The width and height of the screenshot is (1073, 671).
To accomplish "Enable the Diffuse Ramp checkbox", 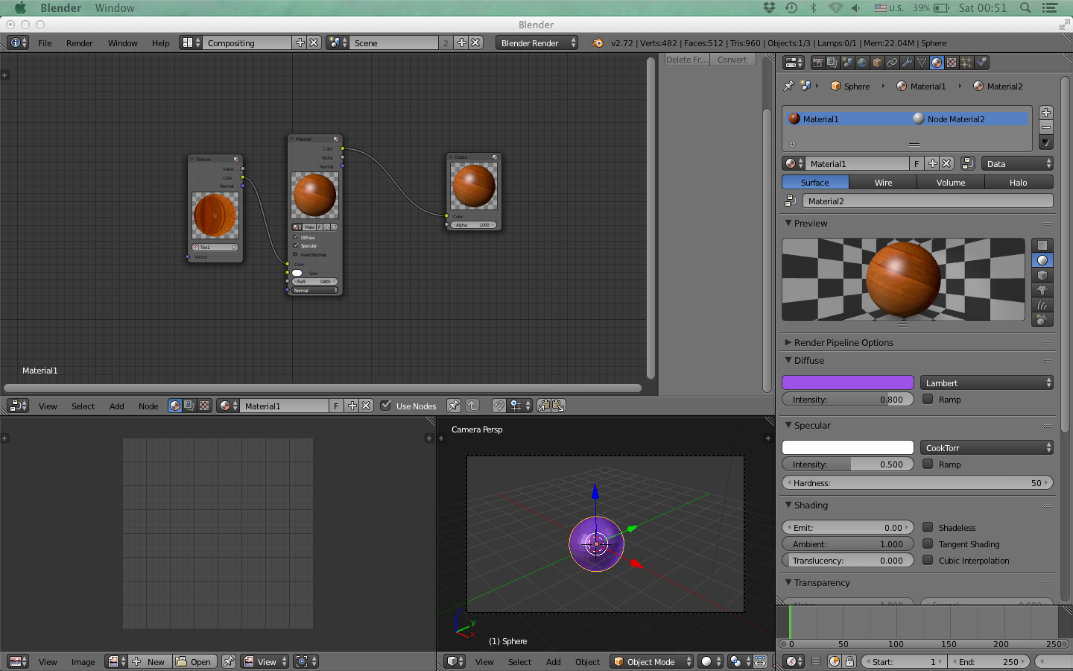I will point(928,399).
